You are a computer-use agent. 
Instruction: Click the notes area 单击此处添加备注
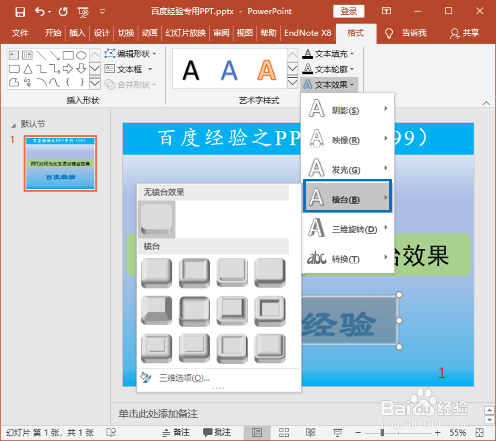[158, 413]
